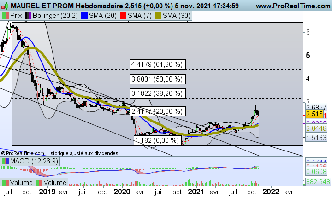This screenshot has height=198, width=332.
Task: Select the first Volume label
Action: [18, 182]
